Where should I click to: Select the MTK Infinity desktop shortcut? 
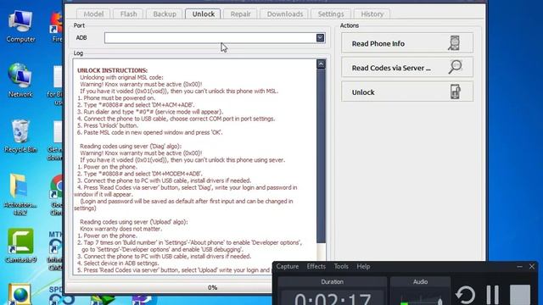pos(55,252)
